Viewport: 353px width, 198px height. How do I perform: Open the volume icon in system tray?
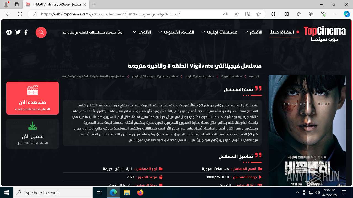(317, 193)
